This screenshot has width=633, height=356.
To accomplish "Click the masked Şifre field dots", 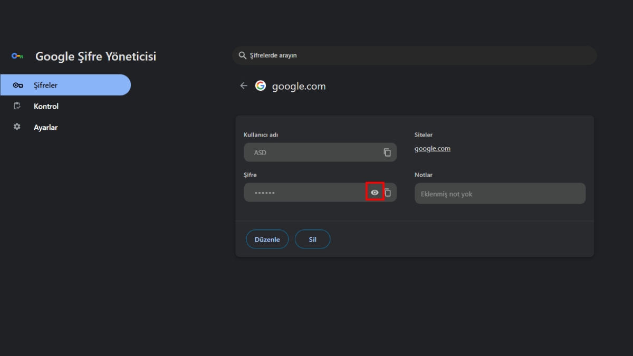I will [x=265, y=193].
